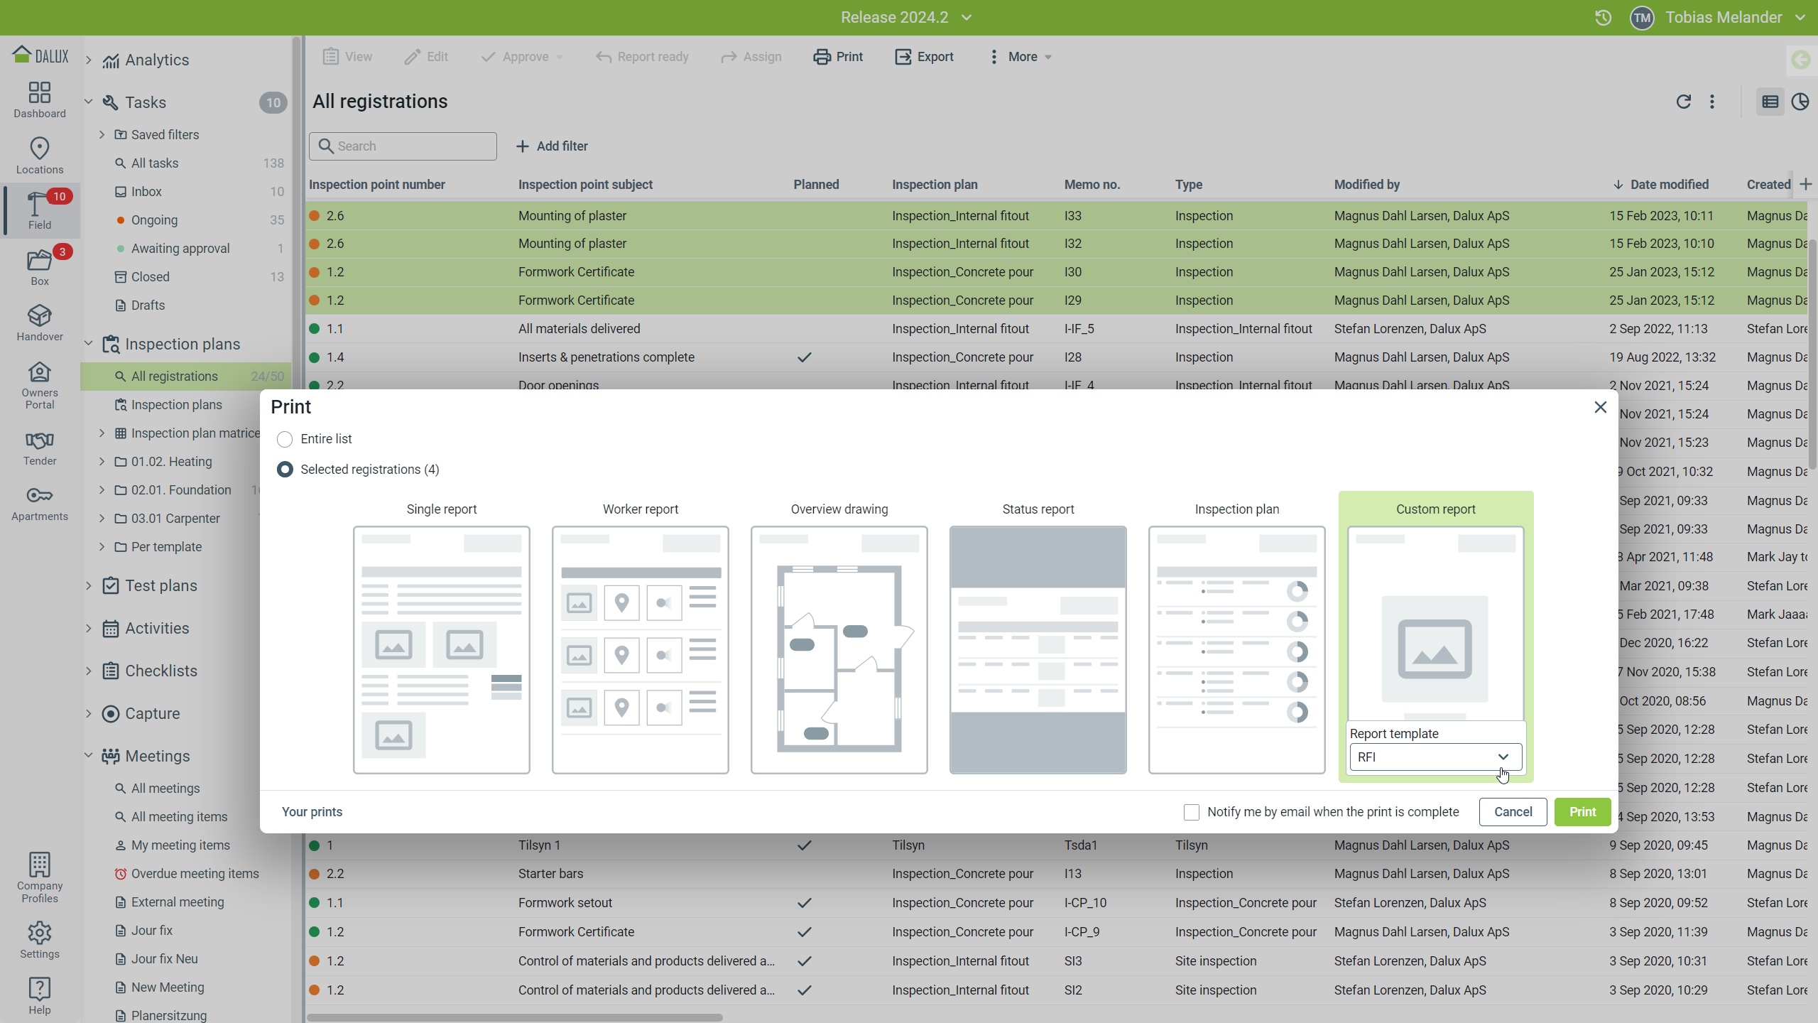
Task: Open the Report template RFI dropdown
Action: point(1435,757)
